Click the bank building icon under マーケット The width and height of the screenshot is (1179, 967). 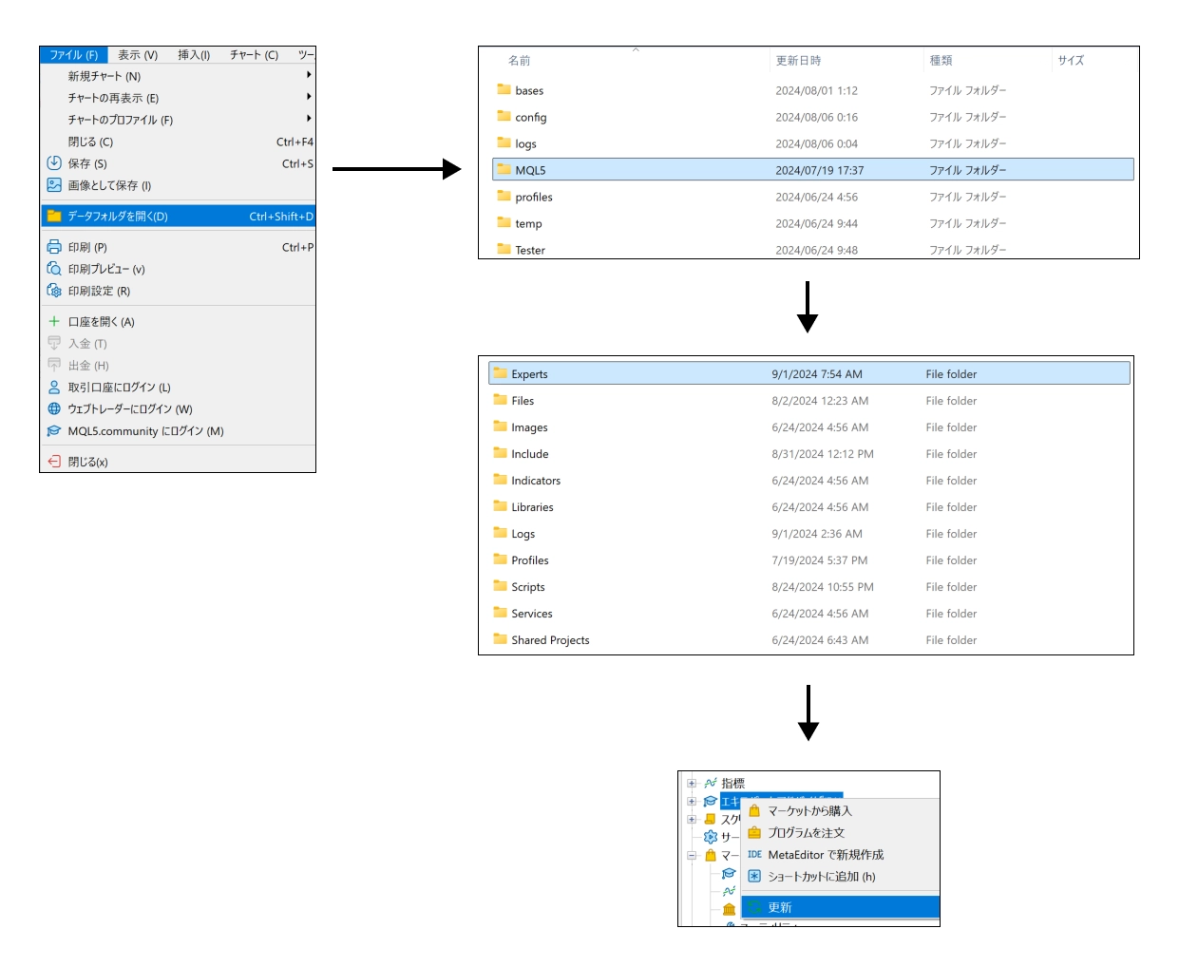[x=729, y=909]
